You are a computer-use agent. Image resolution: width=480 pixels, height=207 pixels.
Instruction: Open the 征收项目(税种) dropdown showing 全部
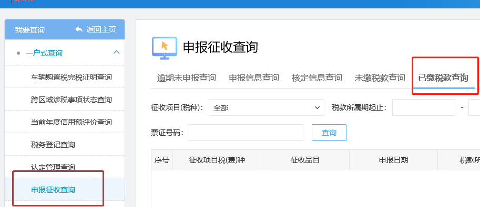click(267, 107)
